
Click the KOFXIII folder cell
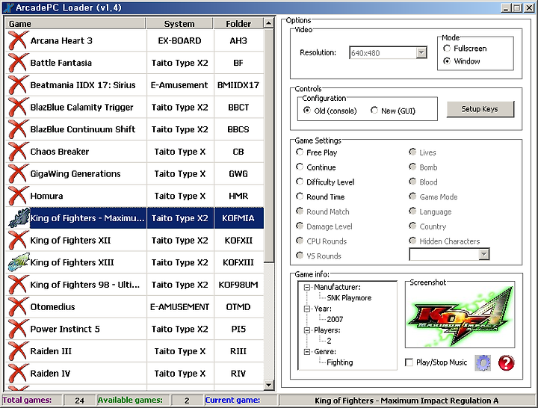(238, 262)
